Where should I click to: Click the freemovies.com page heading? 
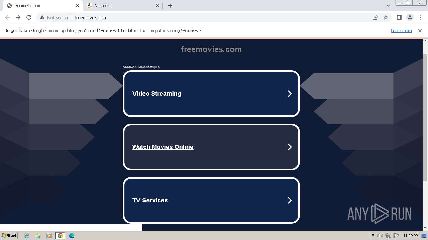tap(211, 49)
